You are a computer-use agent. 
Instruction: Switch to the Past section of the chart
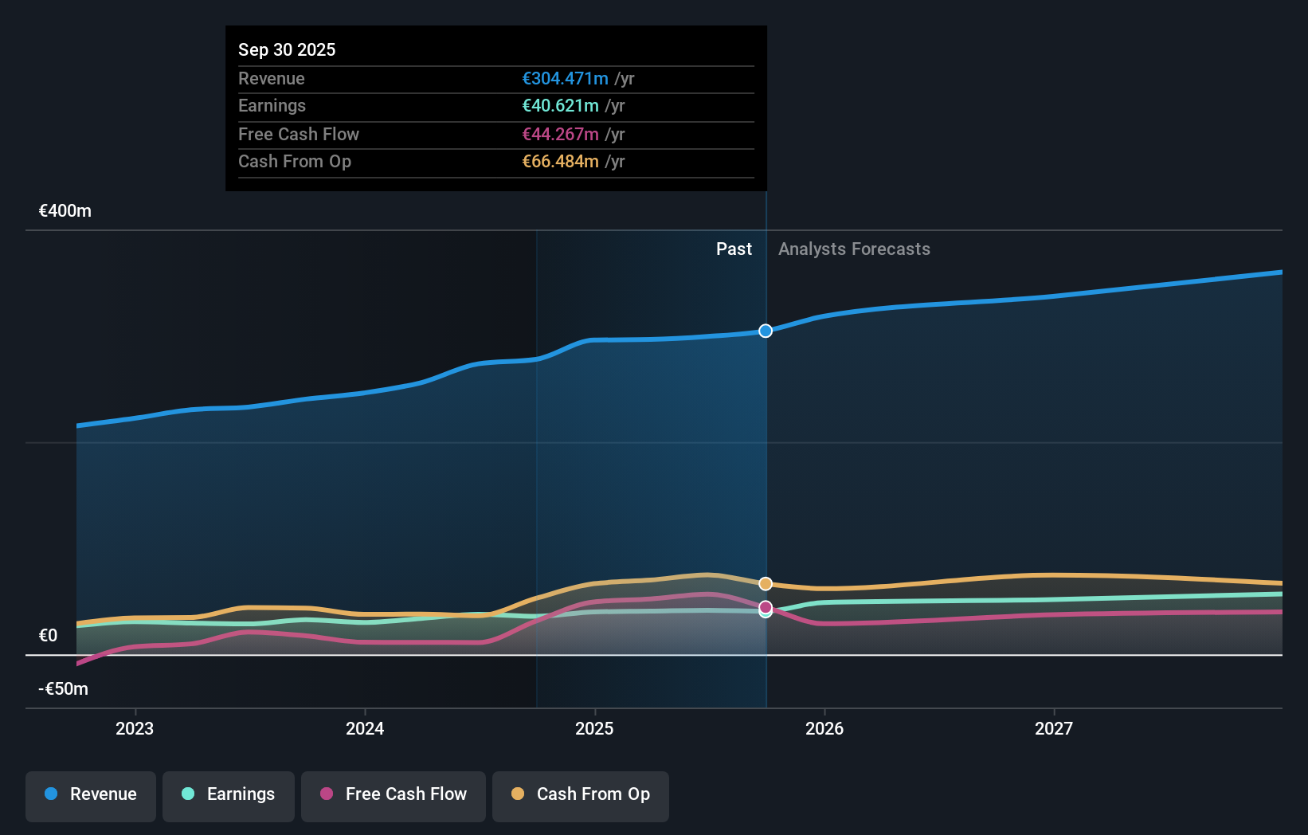point(734,249)
